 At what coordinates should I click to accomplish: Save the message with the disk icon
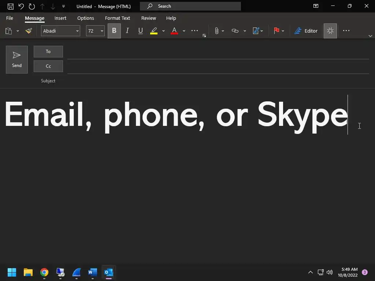[11, 6]
